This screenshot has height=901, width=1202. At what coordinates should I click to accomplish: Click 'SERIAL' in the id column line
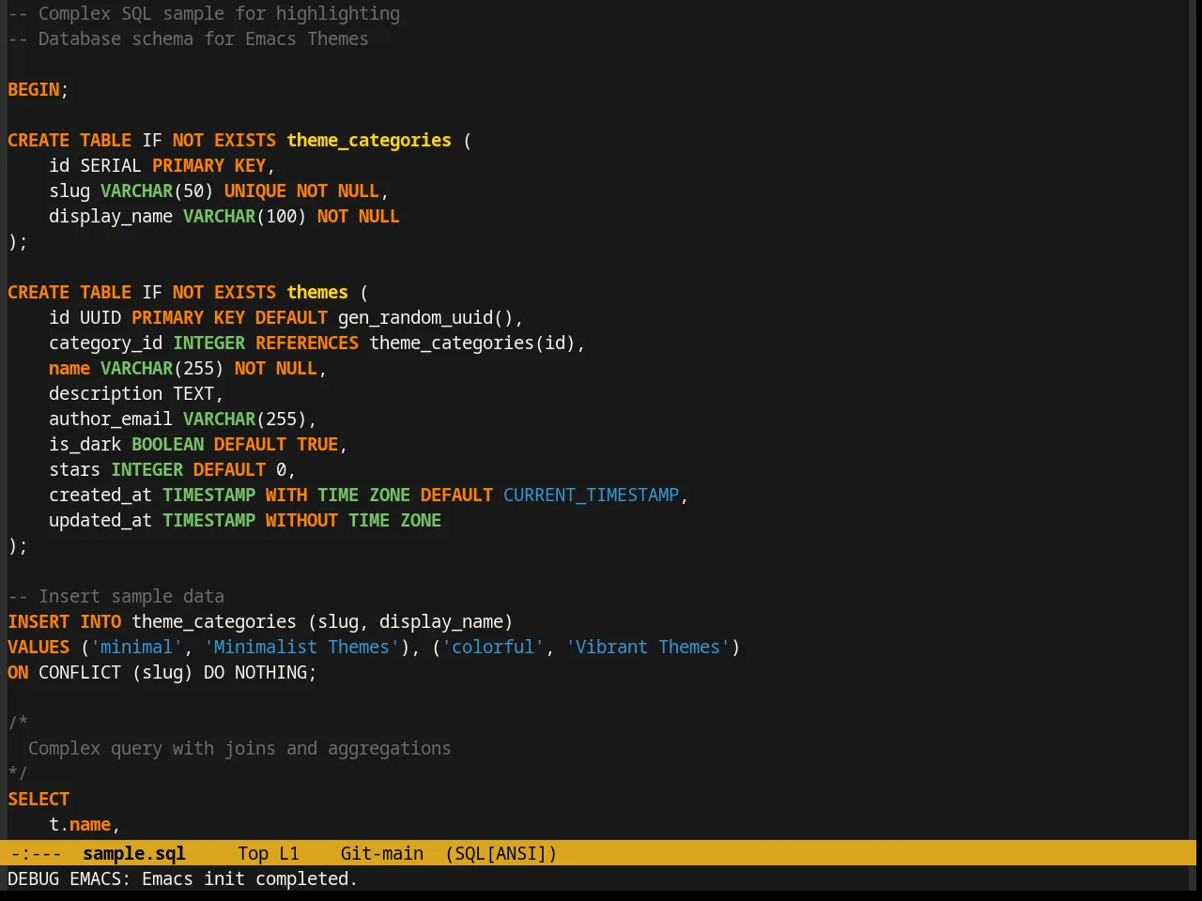point(111,165)
